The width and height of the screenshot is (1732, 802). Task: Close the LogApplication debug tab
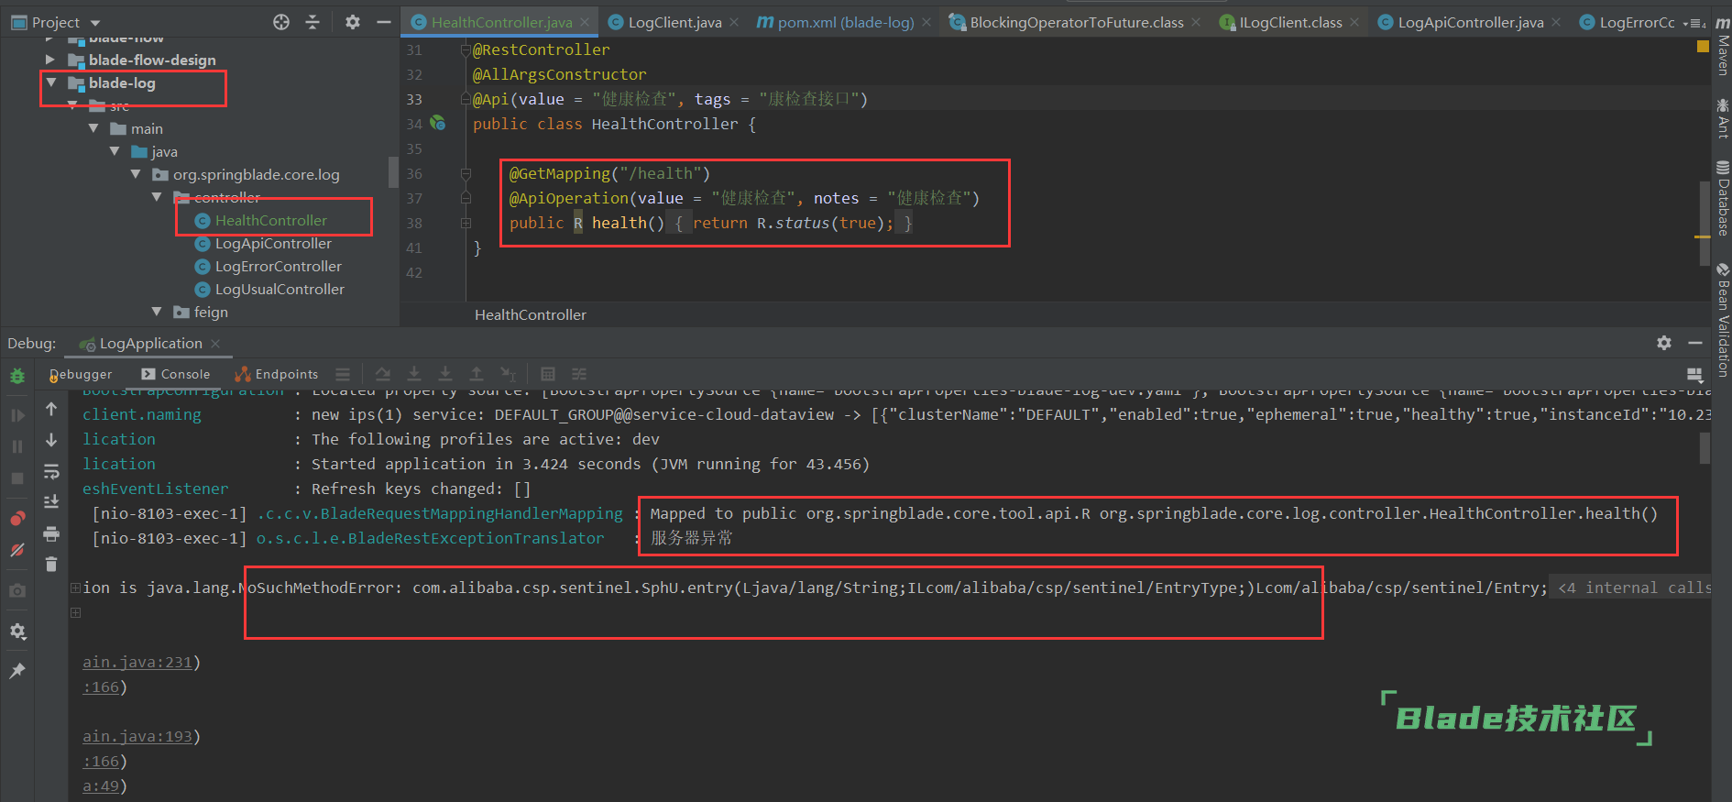click(x=215, y=344)
